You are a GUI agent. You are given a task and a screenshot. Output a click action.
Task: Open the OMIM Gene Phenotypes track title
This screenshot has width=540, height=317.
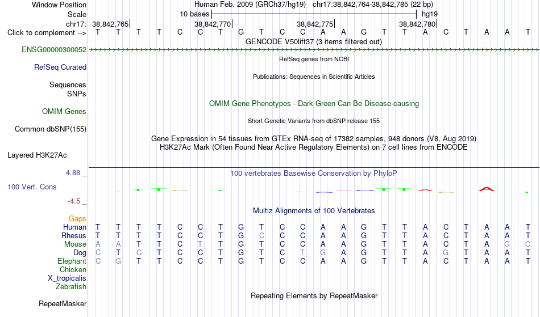point(314,104)
